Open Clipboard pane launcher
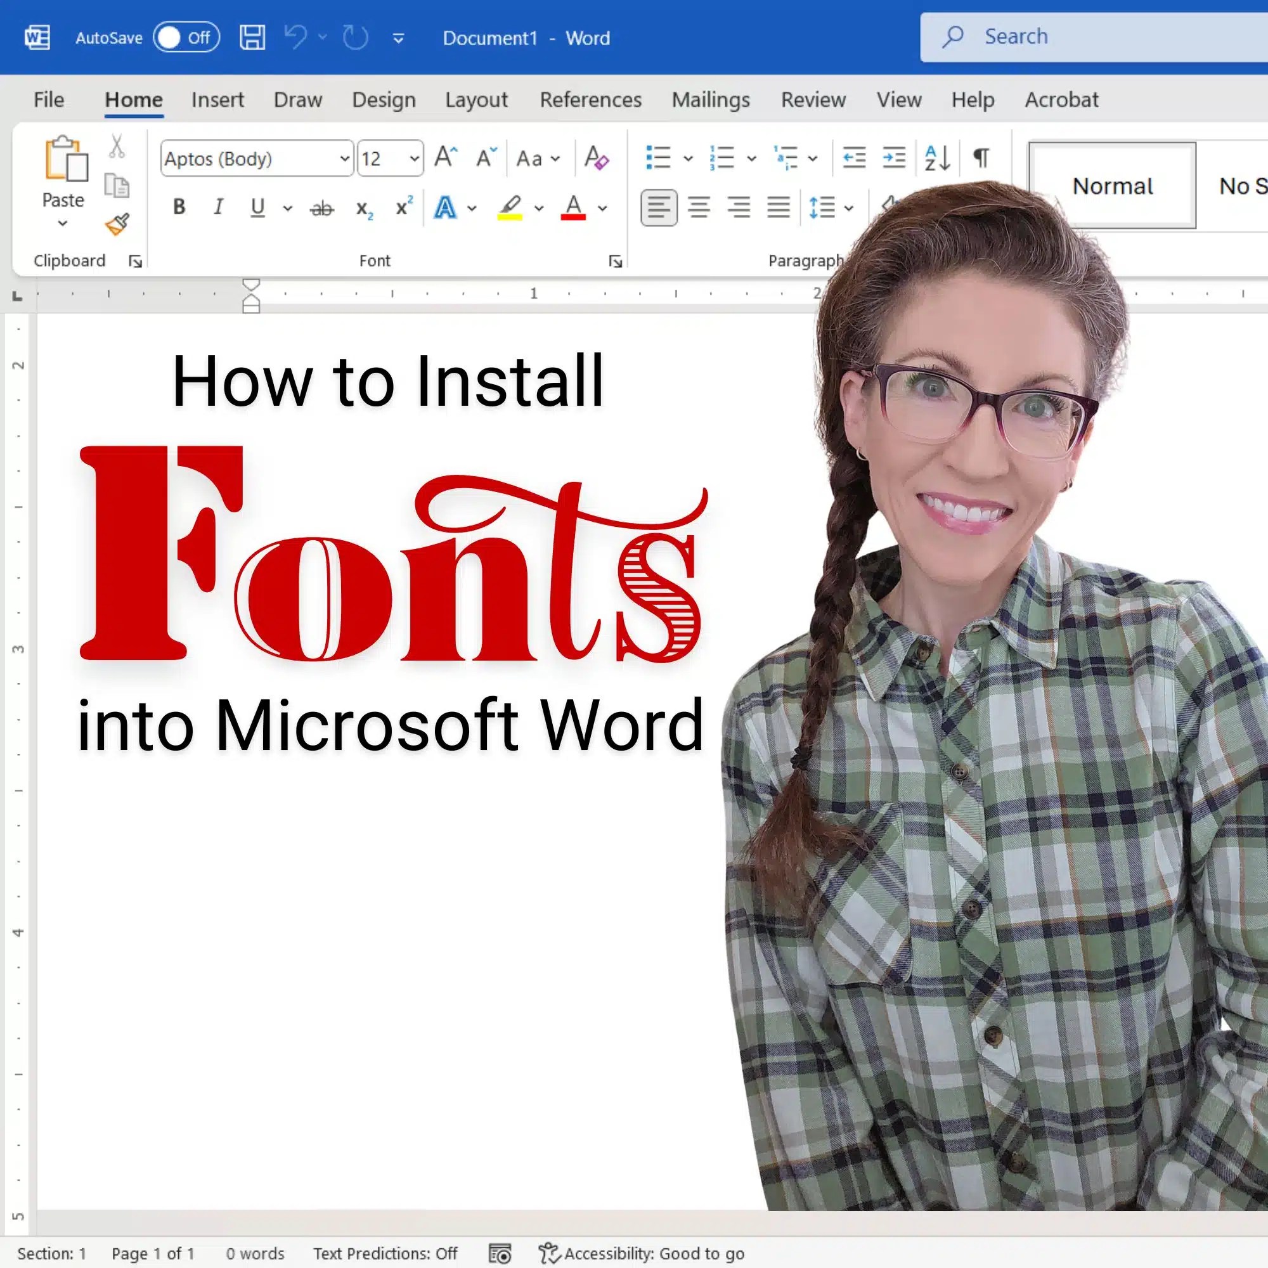This screenshot has width=1268, height=1268. pos(135,262)
